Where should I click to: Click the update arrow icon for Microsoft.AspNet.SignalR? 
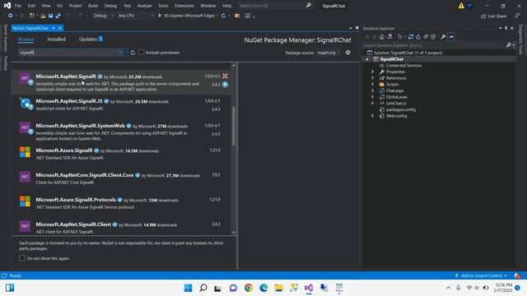225,85
